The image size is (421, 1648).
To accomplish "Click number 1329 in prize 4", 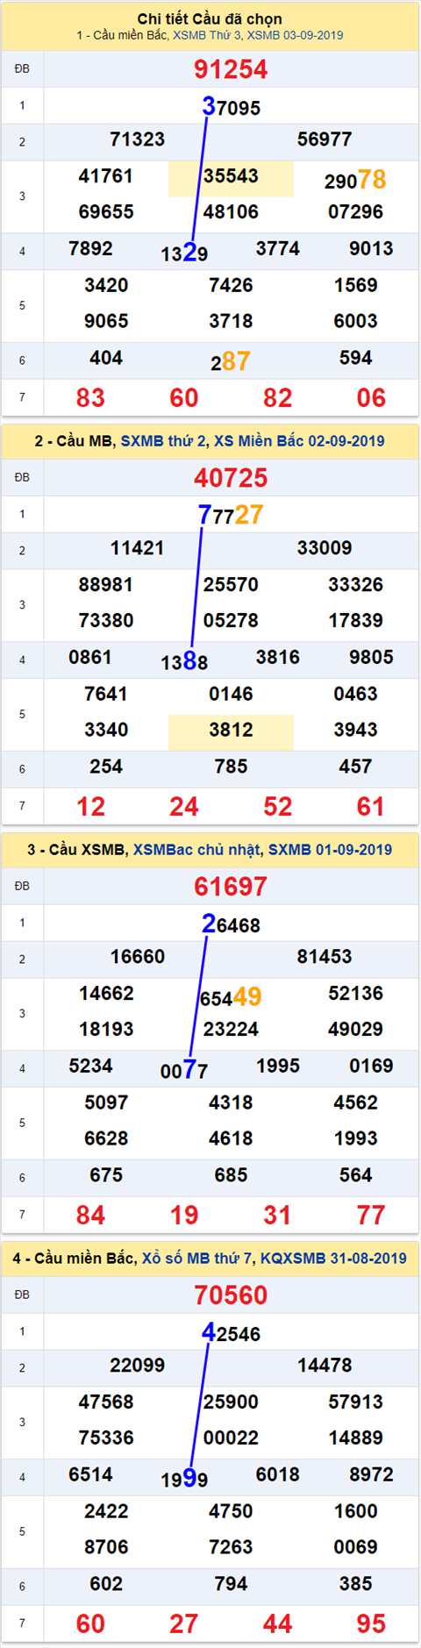I will pos(184,253).
